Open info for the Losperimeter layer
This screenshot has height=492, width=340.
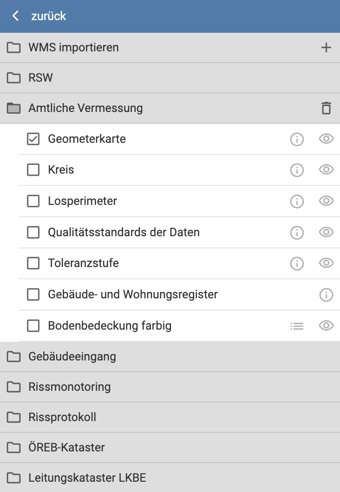297,201
